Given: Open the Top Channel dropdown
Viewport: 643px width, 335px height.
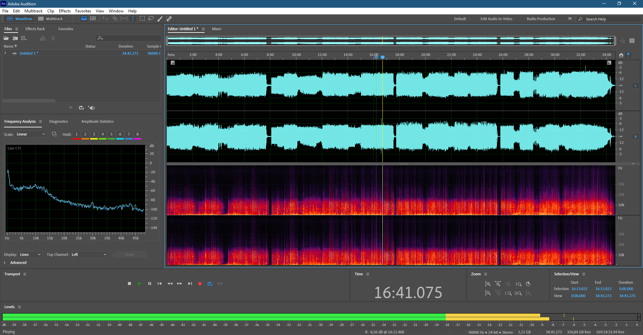Looking at the screenshot, I should [89, 255].
